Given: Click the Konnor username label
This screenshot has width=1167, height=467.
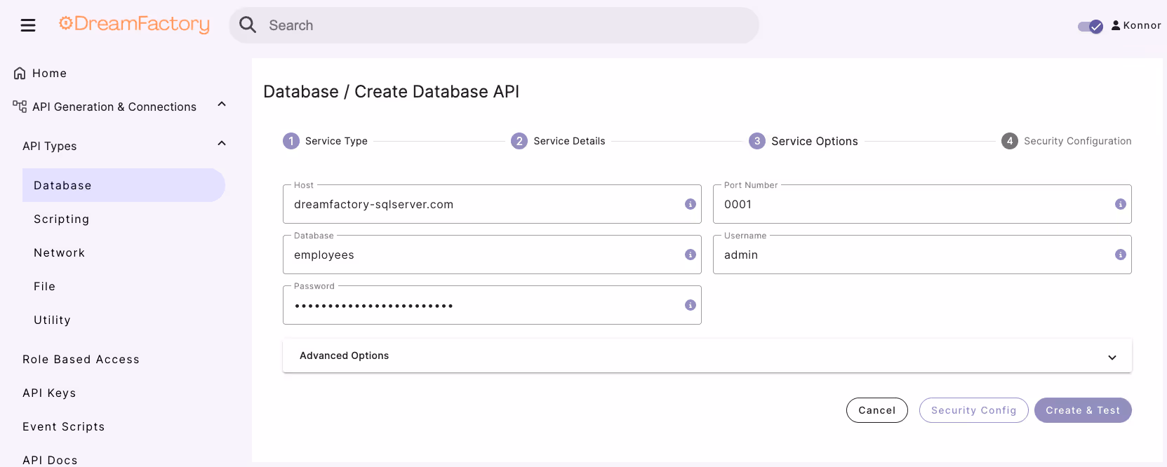Looking at the screenshot, I should pyautogui.click(x=1142, y=25).
